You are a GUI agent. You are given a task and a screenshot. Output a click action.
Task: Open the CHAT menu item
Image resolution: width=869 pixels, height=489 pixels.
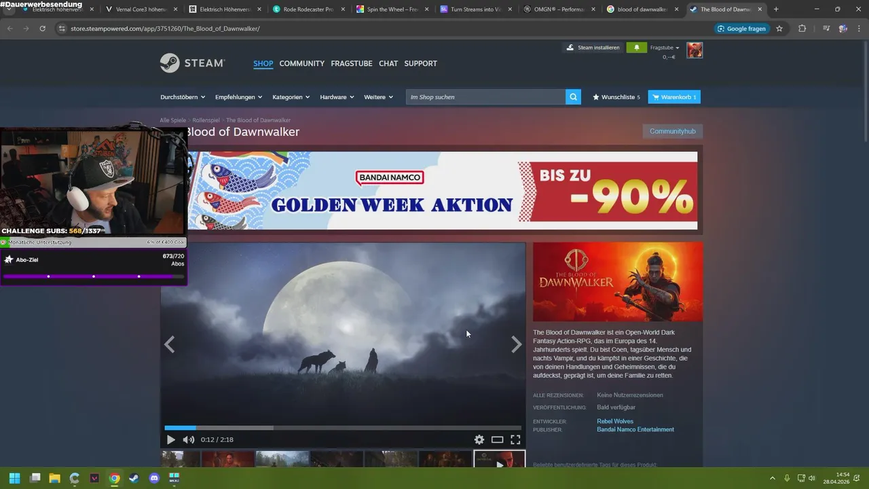click(x=388, y=63)
